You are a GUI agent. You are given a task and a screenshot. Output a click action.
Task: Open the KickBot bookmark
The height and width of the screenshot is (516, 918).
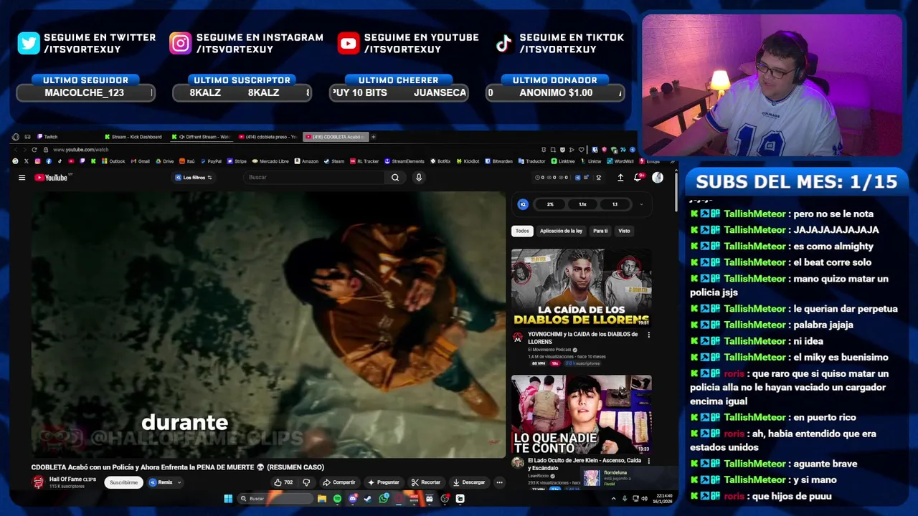click(x=468, y=161)
